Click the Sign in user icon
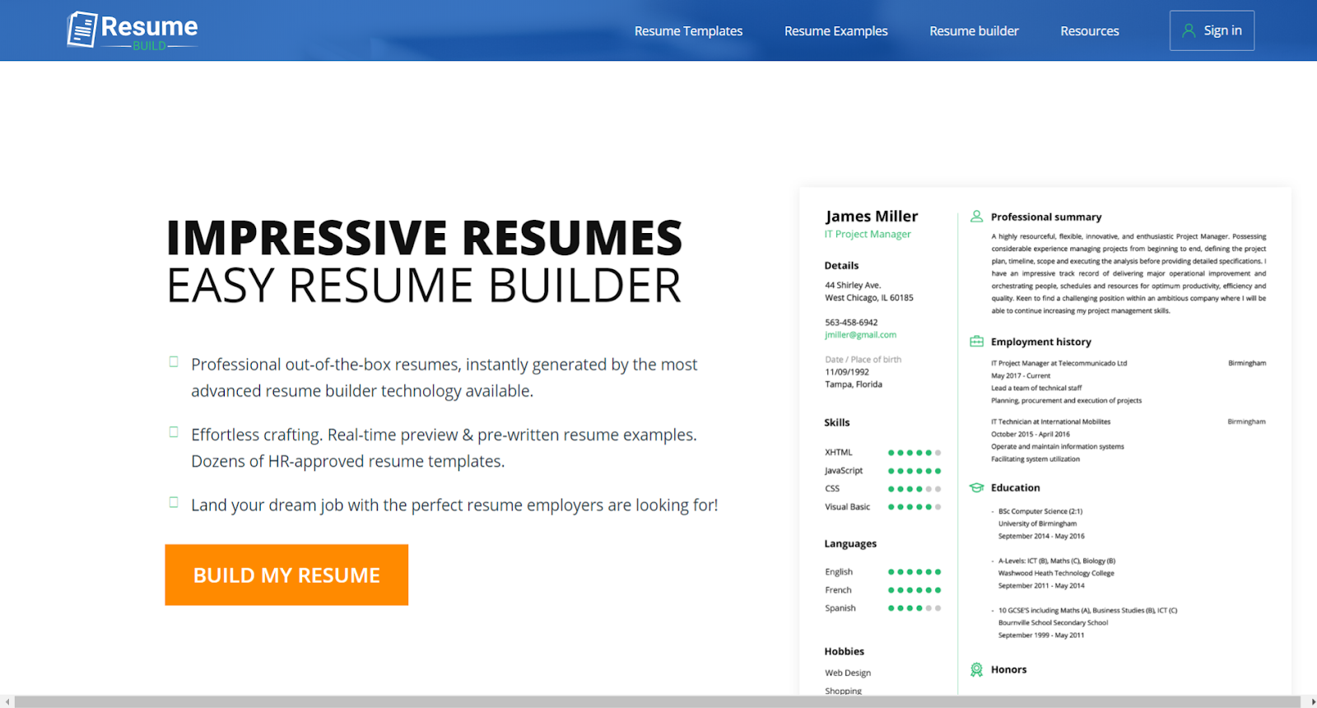 pyautogui.click(x=1189, y=30)
